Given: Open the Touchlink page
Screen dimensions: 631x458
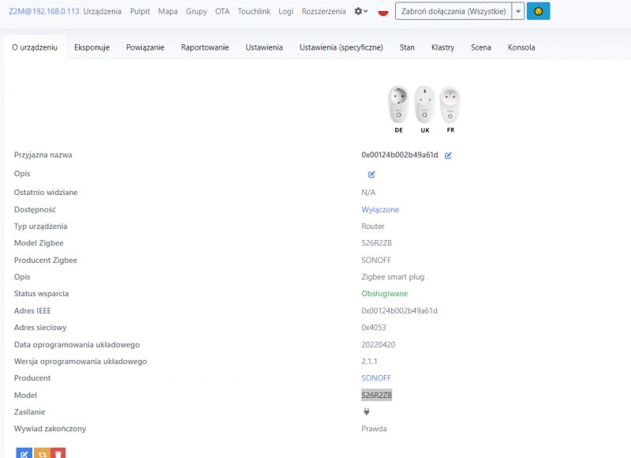Looking at the screenshot, I should [x=254, y=11].
